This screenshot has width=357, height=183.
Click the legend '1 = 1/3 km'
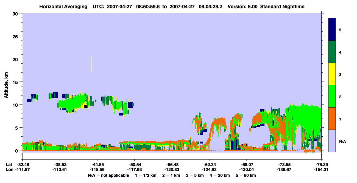coord(146,175)
